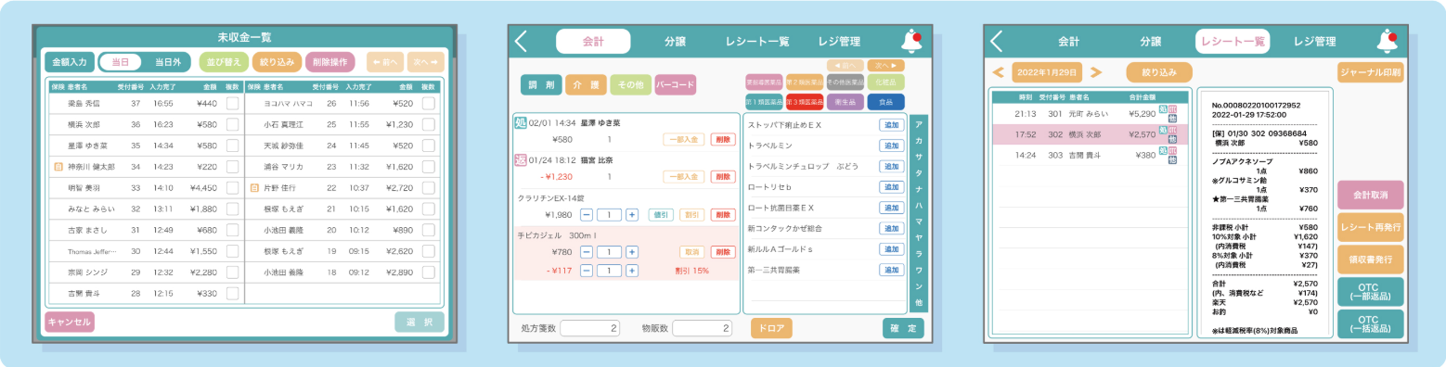
Task: Click the 処方箋数 input field
Action: 589,328
